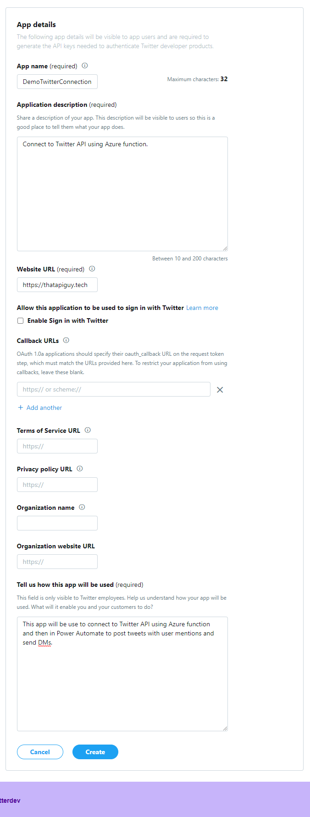Click the Organization website URL field
This screenshot has height=817, width=310.
click(x=57, y=562)
